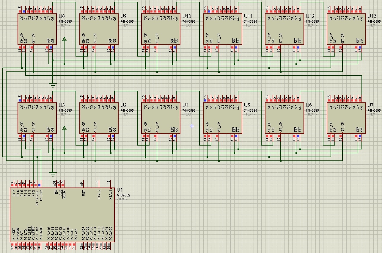Select the U2 shift register chip body

(99, 118)
